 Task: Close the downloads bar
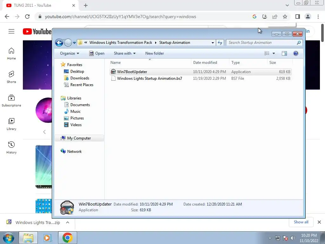[x=319, y=222]
